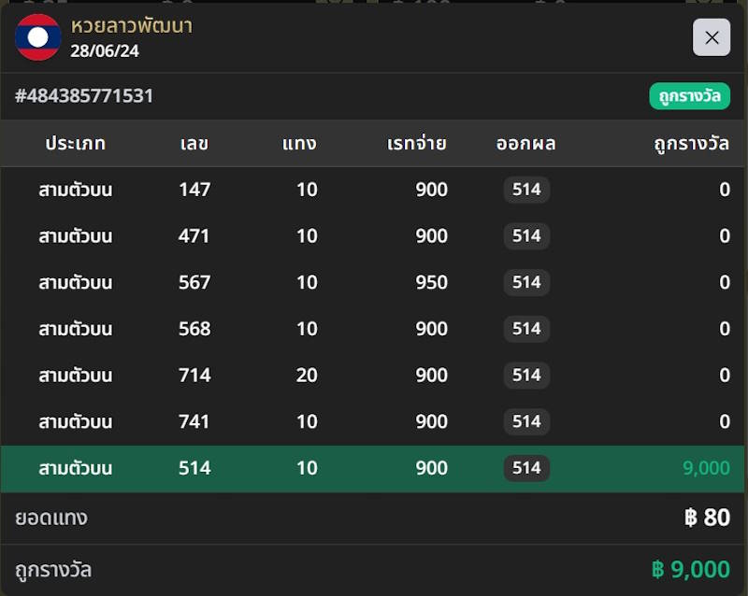
Task: Click the ออกผล column header
Action: click(x=526, y=144)
